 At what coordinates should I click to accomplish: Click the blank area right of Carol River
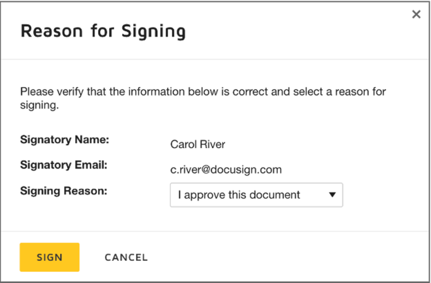[311, 145]
